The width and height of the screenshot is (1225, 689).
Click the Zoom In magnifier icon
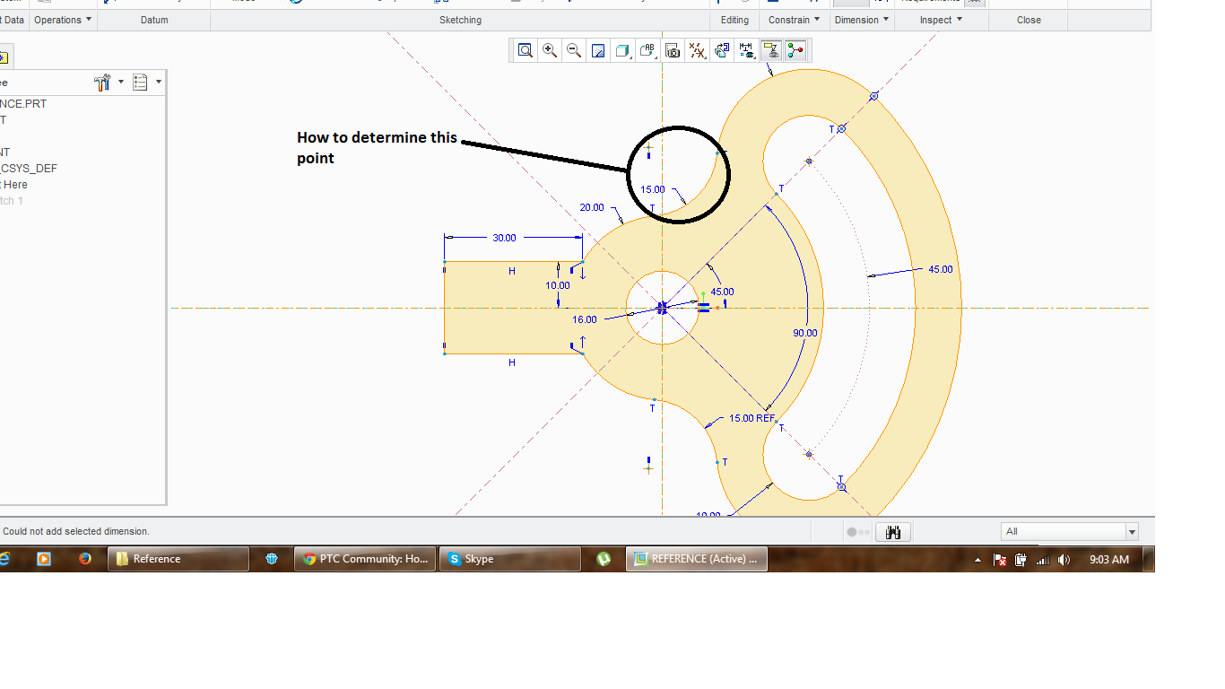click(550, 50)
